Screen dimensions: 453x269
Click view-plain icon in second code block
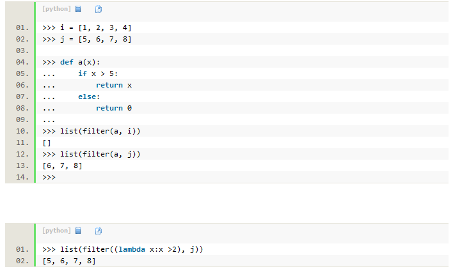click(78, 231)
